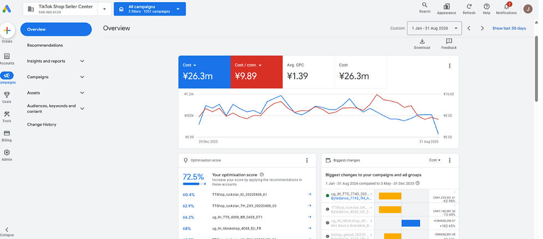Go to next date range
543x239 pixels.
pyautogui.click(x=482, y=28)
